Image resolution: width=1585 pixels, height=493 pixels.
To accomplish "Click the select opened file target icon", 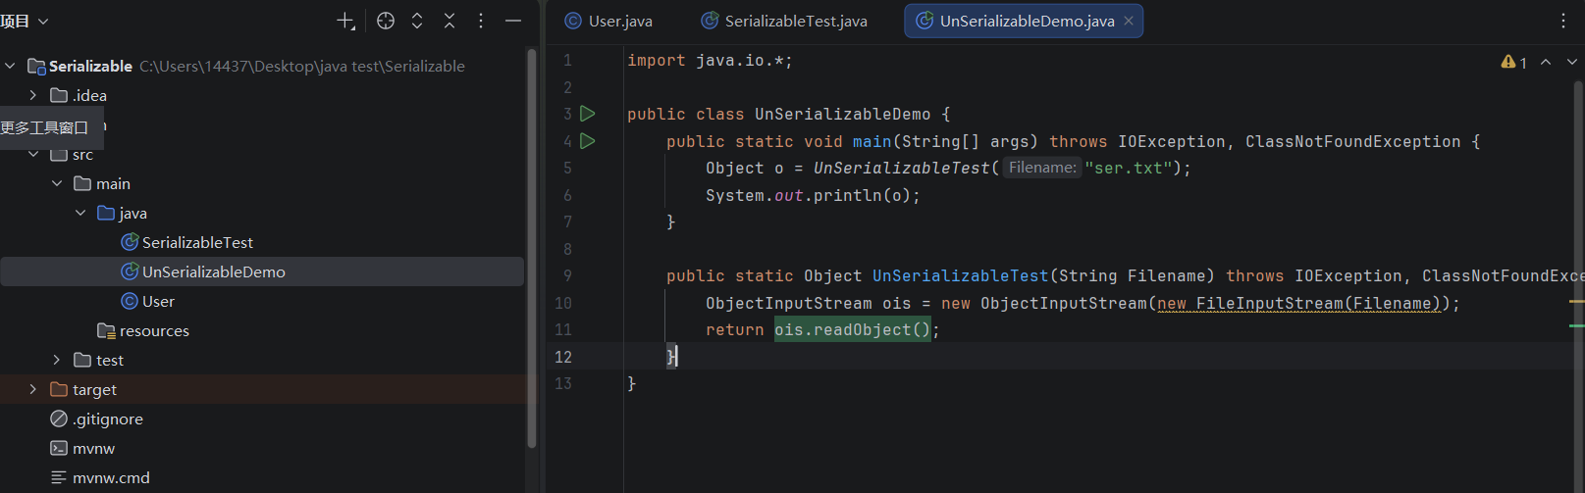I will point(386,21).
